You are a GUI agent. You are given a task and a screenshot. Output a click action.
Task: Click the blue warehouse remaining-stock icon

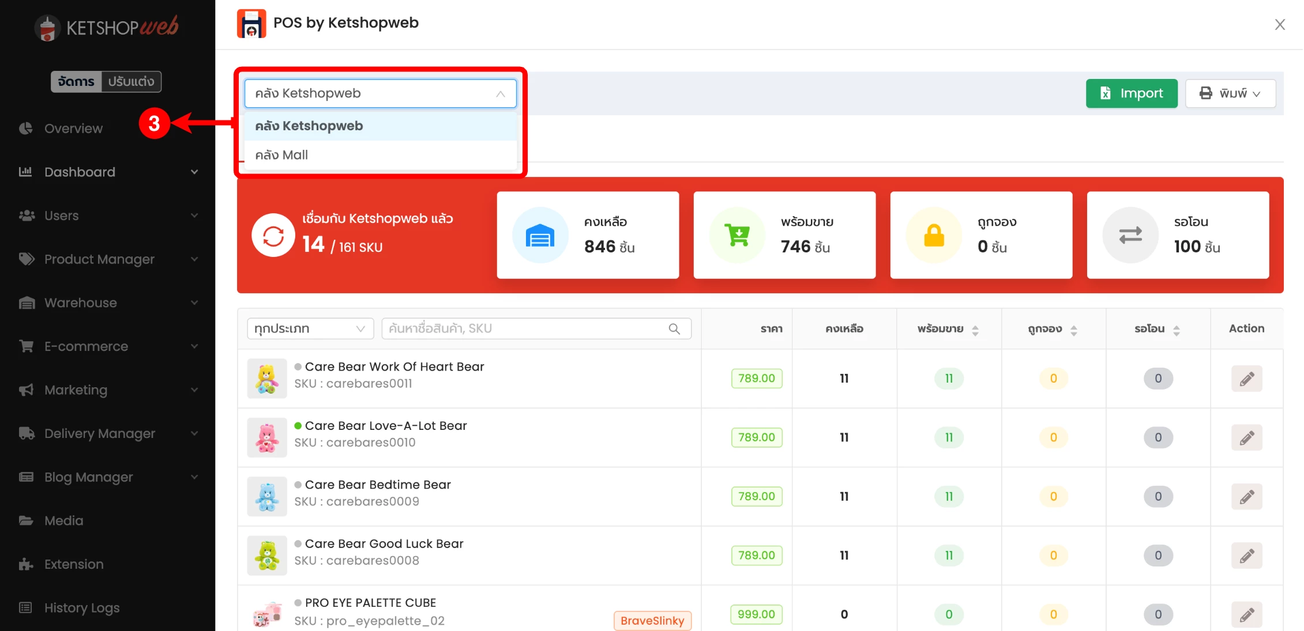(540, 235)
